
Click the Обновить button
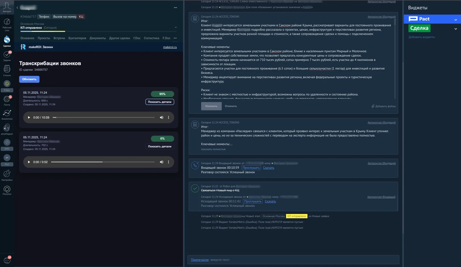pos(29,79)
